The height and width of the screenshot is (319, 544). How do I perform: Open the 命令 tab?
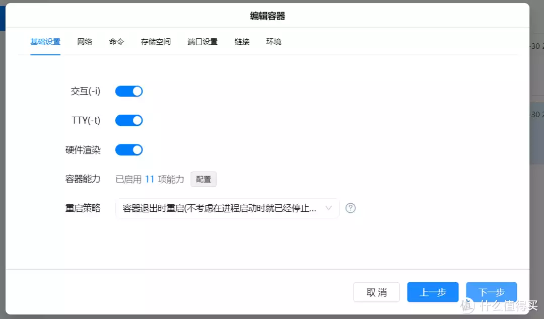pyautogui.click(x=116, y=42)
